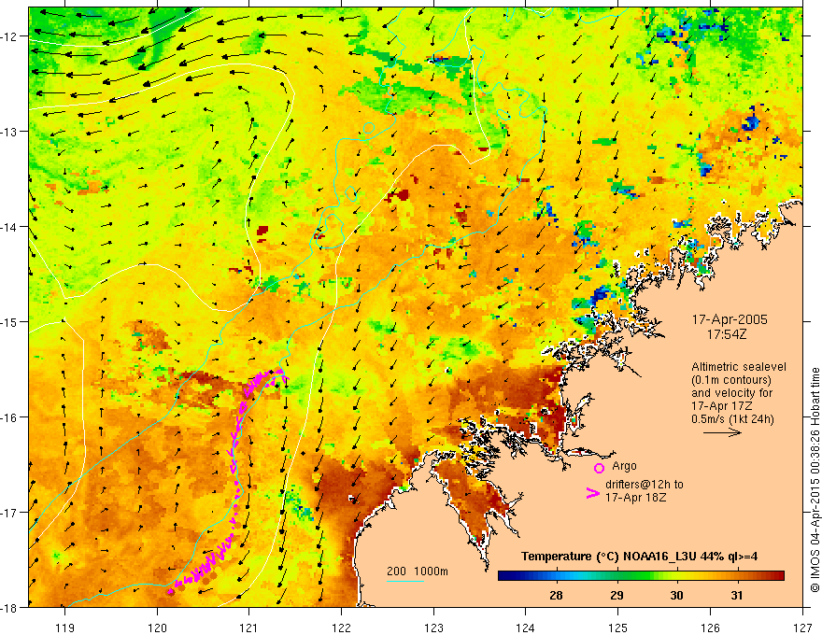The image size is (822, 635).
Task: Click the latitude axis label -17
Action: coord(10,513)
